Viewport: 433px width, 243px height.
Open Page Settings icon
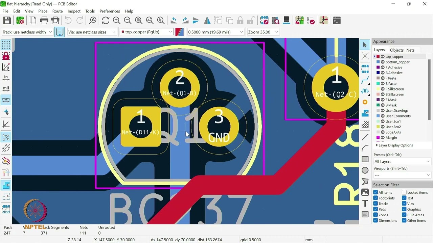(x=33, y=21)
